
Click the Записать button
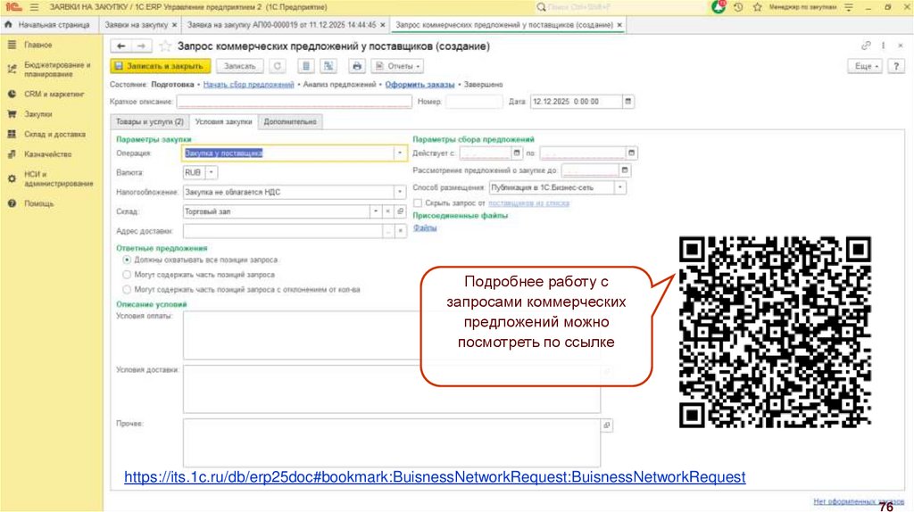[239, 66]
